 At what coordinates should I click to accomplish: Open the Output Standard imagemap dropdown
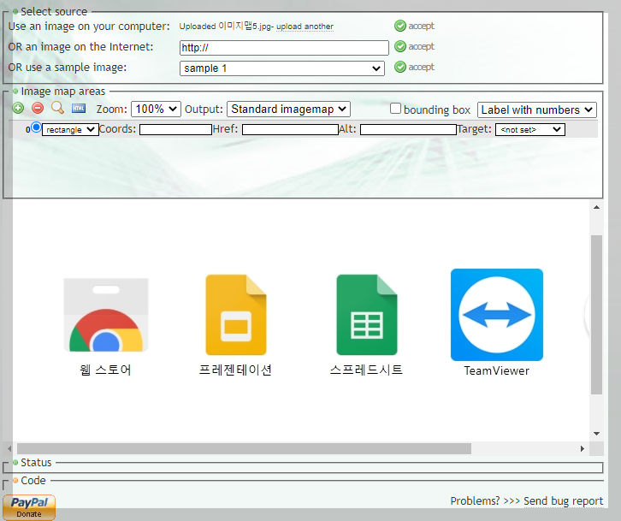[288, 109]
